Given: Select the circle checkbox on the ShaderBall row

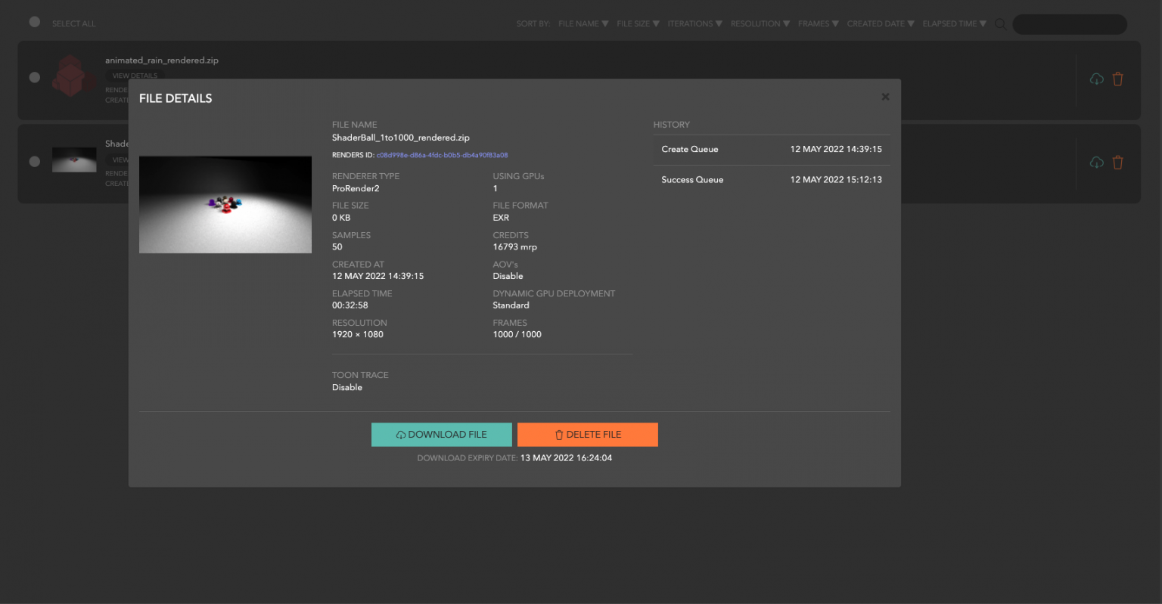Looking at the screenshot, I should click(x=34, y=161).
